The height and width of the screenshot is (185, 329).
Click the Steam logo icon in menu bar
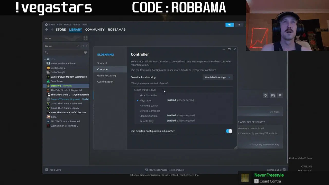(x=47, y=25)
